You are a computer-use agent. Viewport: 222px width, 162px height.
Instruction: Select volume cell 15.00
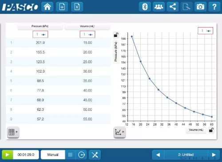click(x=87, y=43)
